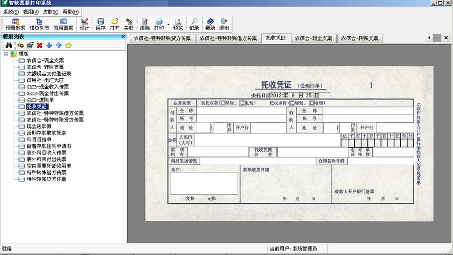Check the 委托收款 电划 checkbox
This screenshot has height=255, width=453.
(243, 103)
